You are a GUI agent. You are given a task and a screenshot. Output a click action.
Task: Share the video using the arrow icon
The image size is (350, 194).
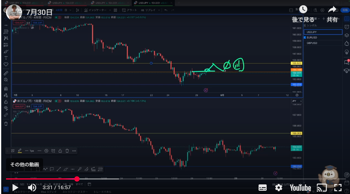click(332, 10)
